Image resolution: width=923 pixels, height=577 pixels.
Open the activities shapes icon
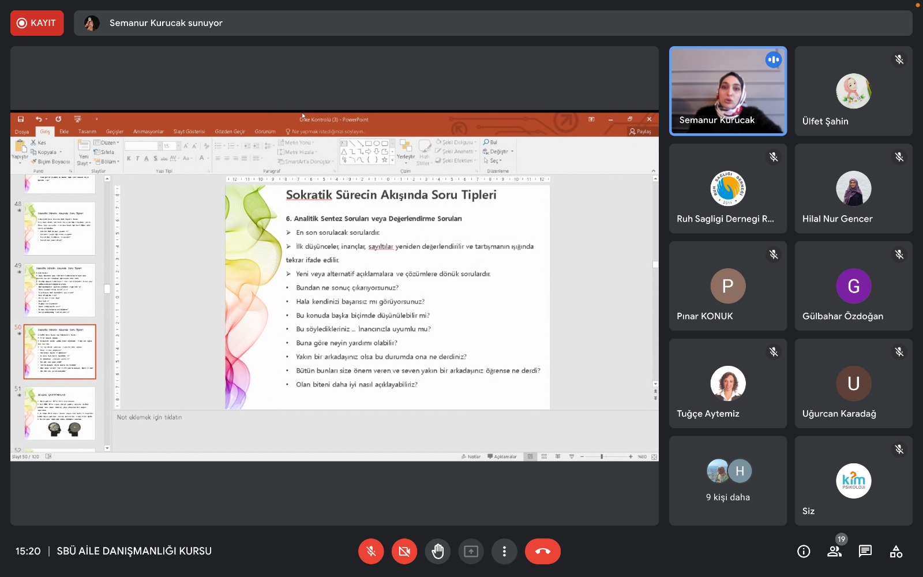pyautogui.click(x=896, y=552)
